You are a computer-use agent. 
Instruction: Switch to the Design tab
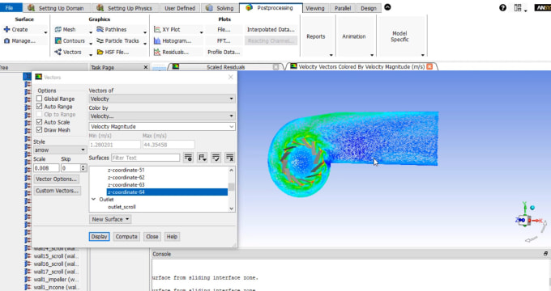368,8
